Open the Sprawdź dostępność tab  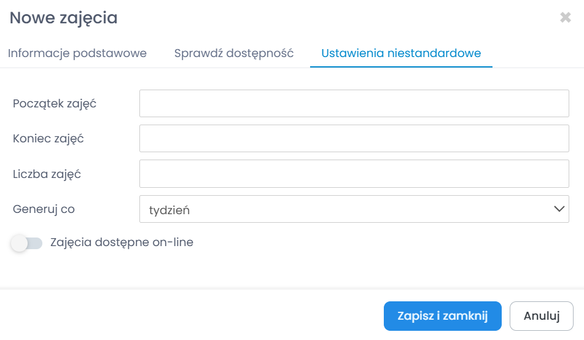coord(234,53)
